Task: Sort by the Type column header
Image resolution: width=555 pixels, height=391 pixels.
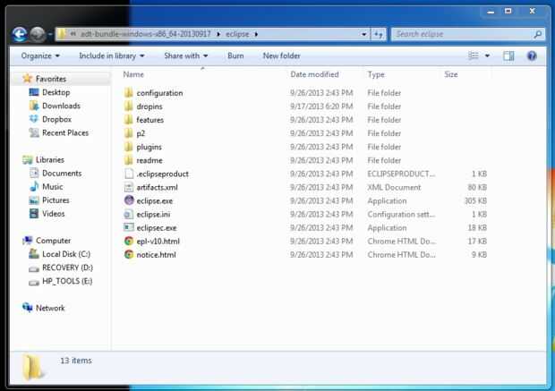Action: (x=376, y=74)
